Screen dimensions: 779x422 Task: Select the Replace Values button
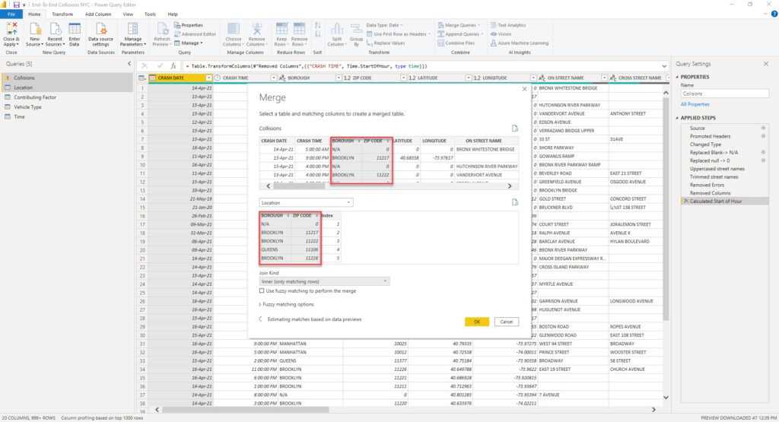[x=386, y=43]
